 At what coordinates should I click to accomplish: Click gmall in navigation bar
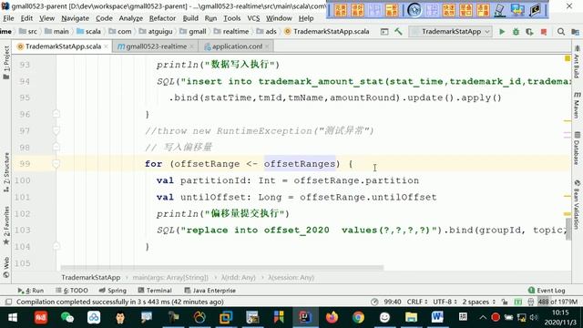pyautogui.click(x=193, y=32)
